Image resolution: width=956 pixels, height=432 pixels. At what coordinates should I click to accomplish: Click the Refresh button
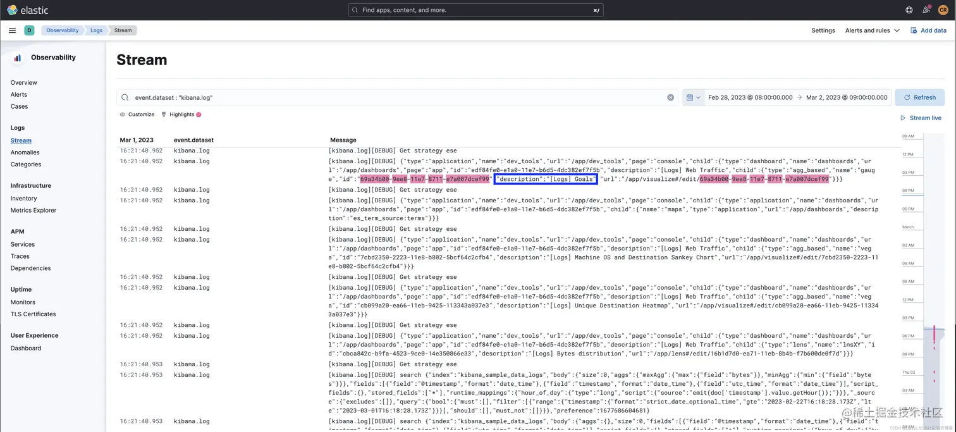919,97
